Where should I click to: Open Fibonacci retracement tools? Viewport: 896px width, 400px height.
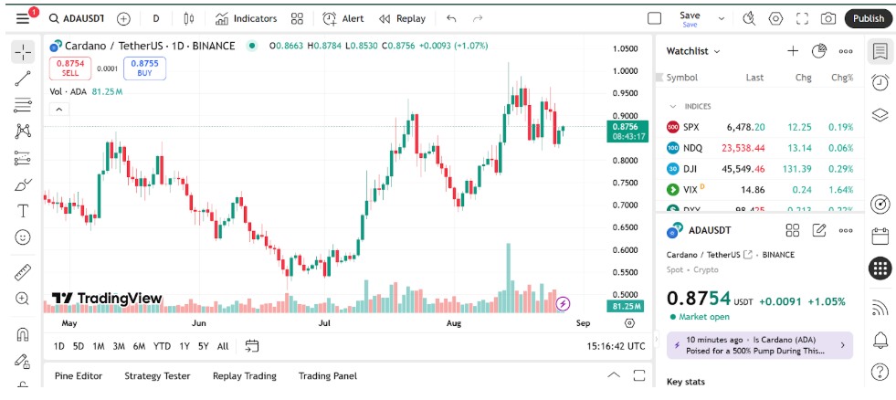click(x=22, y=105)
